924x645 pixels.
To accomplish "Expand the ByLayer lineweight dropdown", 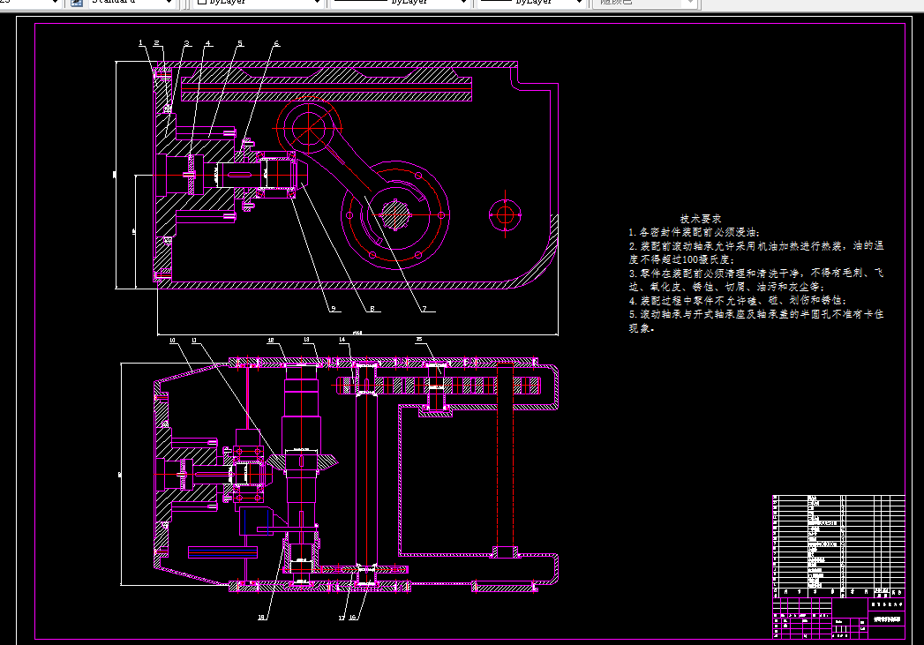I will tap(580, 3).
